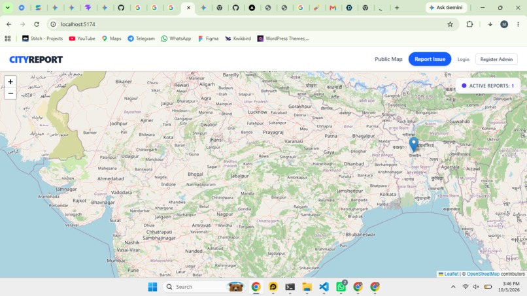Click the taskbar Search box
527x296 pixels.
204,287
